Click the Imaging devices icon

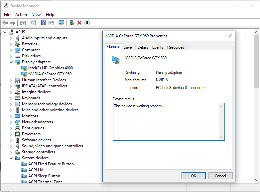point(18,92)
